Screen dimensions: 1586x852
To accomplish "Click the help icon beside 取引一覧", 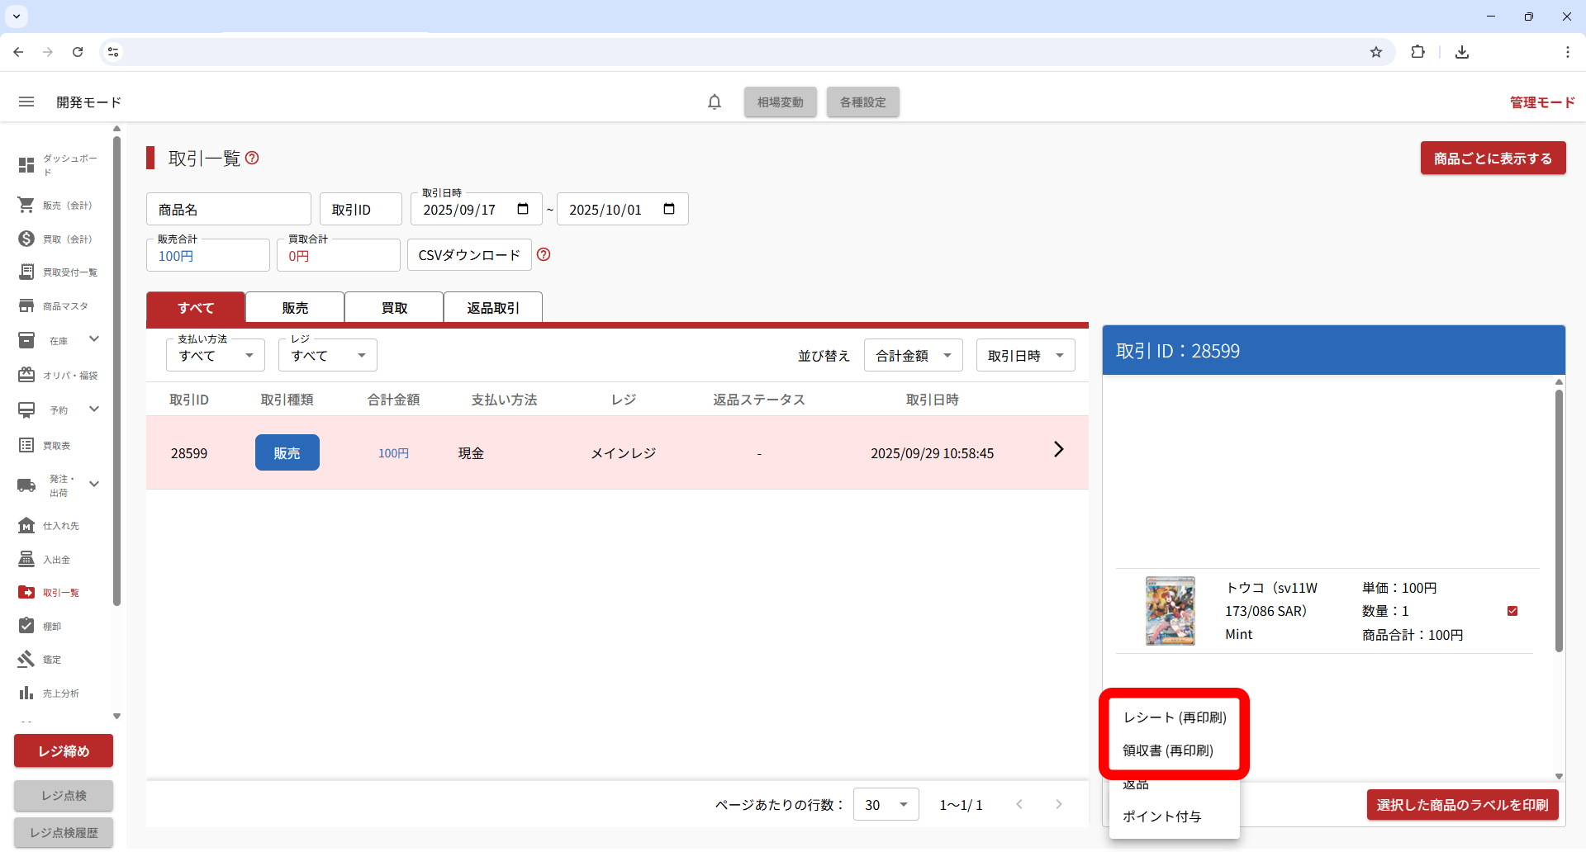I will coord(252,158).
